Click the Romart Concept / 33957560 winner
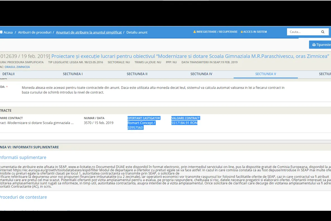This screenshot has width=331, height=221. [x=141, y=125]
